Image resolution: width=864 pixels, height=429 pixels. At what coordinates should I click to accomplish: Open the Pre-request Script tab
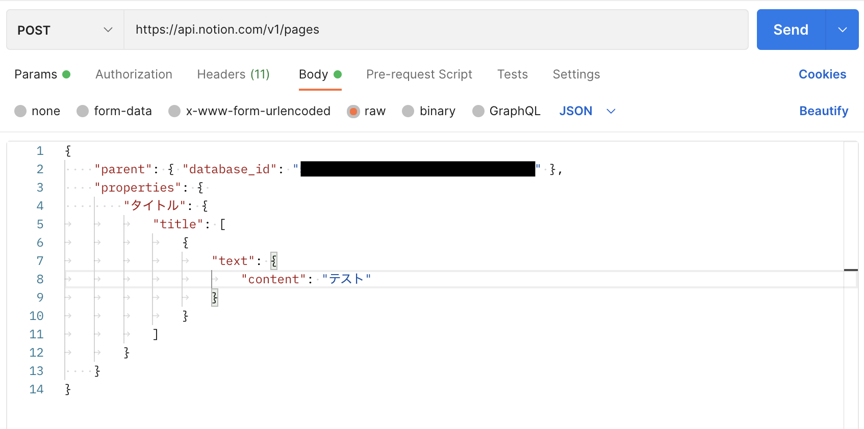[419, 74]
